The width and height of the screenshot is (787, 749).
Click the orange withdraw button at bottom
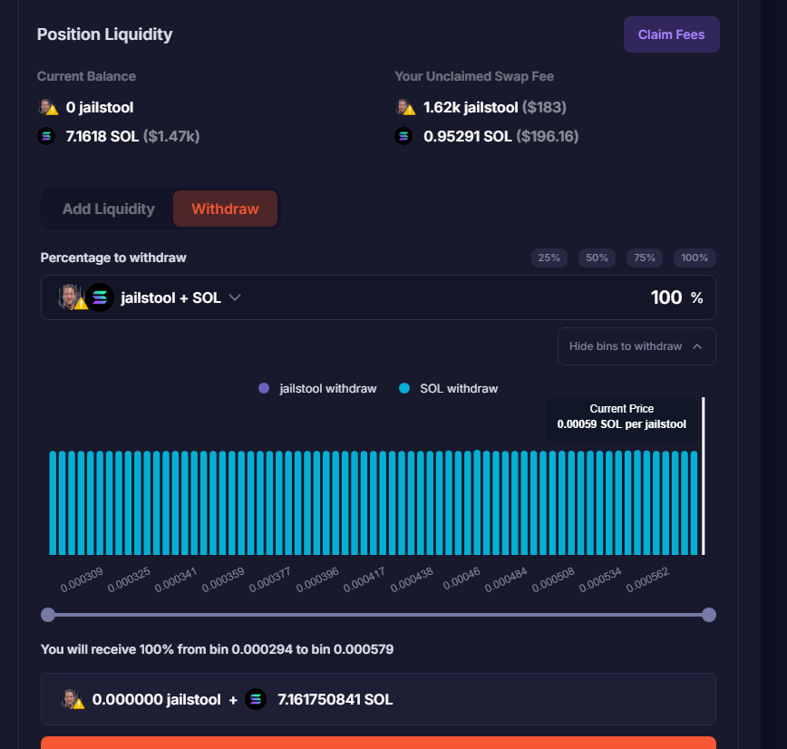[378, 743]
